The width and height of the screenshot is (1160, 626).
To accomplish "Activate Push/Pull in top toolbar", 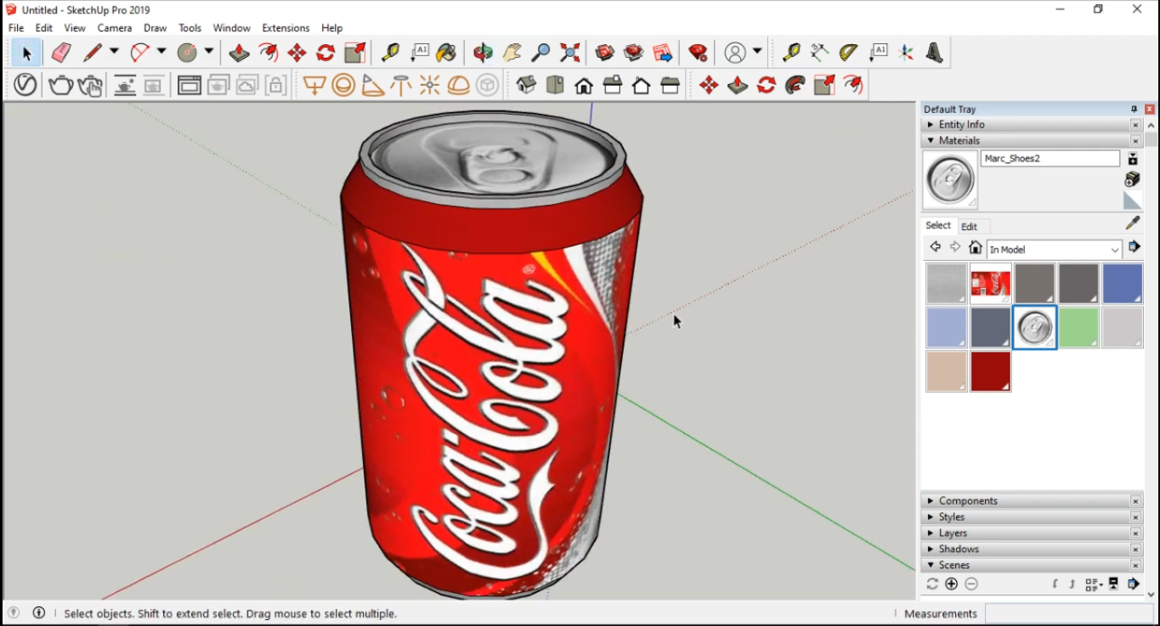I will [x=240, y=54].
